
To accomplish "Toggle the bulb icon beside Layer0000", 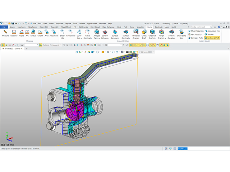I will 140,52.
